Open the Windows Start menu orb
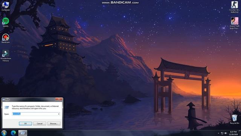This screenshot has width=241, height=136. (4, 133)
